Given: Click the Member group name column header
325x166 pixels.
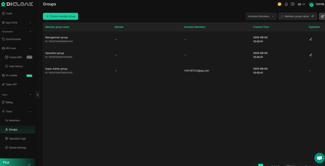Looking at the screenshot, I should [57, 27].
